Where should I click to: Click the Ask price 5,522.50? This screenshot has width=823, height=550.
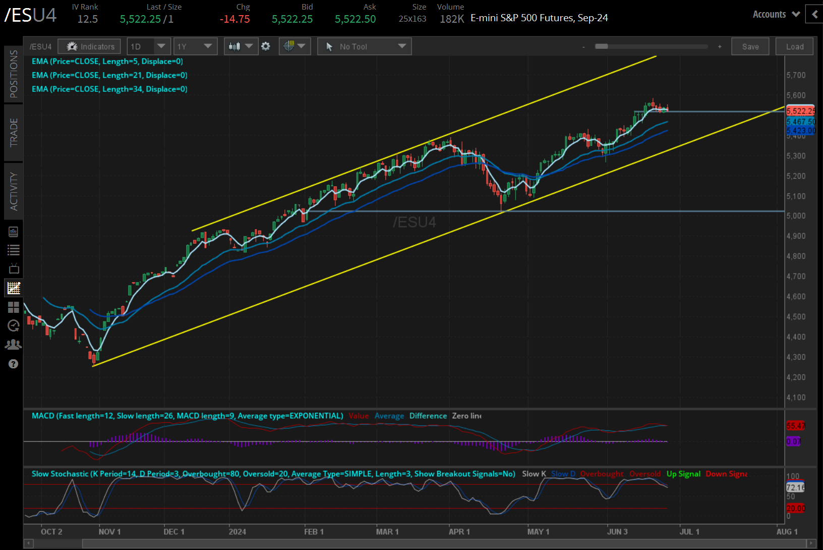(356, 19)
